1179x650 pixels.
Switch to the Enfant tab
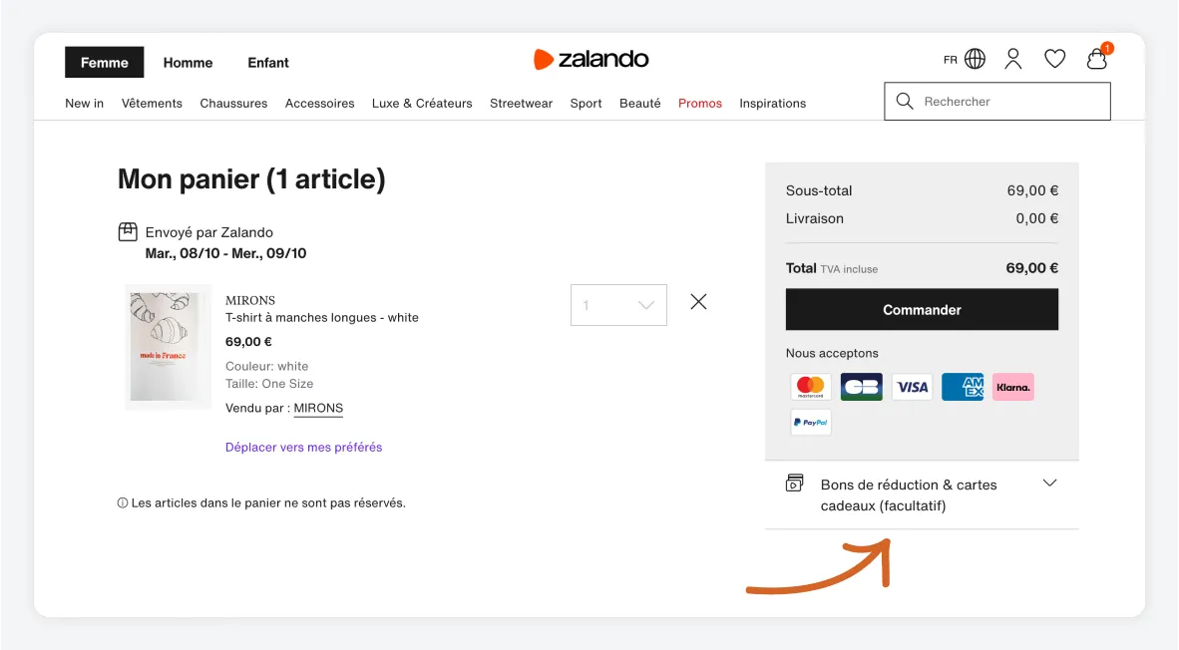click(x=268, y=63)
